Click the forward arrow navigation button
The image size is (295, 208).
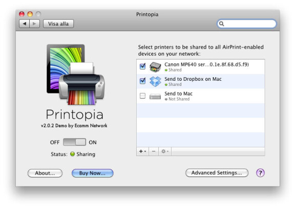[34, 24]
